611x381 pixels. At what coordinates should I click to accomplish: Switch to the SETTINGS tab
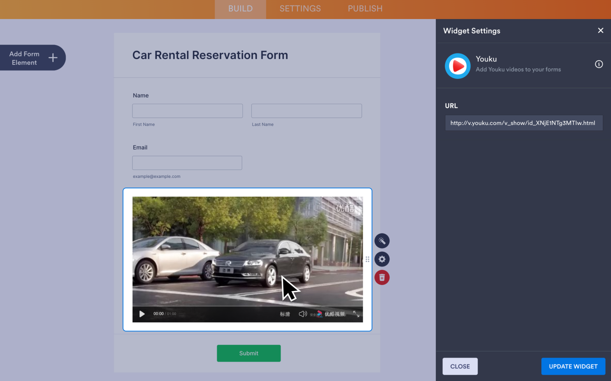pyautogui.click(x=300, y=9)
